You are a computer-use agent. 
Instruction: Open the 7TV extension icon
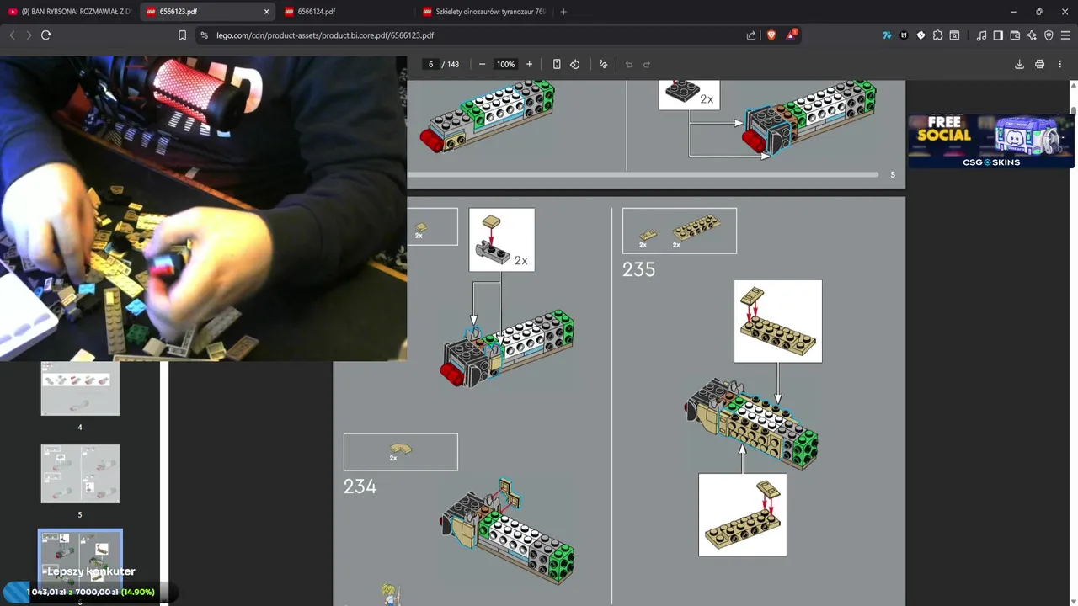click(887, 35)
